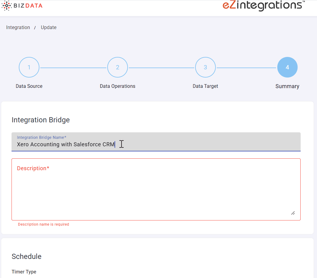317x278 pixels.
Task: Click the eZintegrations logo
Action: 262,5
